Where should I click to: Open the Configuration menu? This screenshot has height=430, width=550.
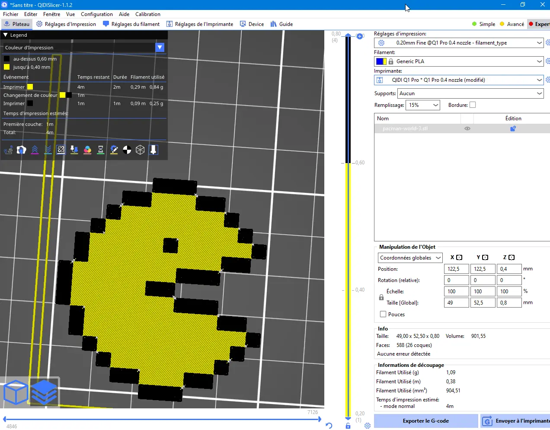tap(97, 14)
